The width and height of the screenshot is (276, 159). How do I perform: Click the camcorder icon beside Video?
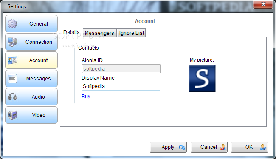(x=12, y=115)
